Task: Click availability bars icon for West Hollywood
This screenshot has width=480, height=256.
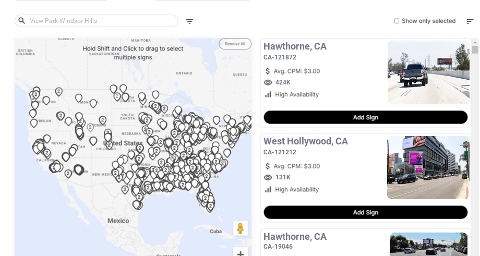Action: [x=268, y=189]
